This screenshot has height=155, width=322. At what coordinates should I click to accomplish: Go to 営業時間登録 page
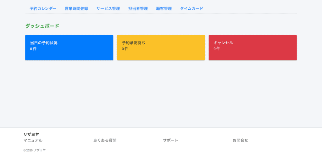tap(76, 8)
